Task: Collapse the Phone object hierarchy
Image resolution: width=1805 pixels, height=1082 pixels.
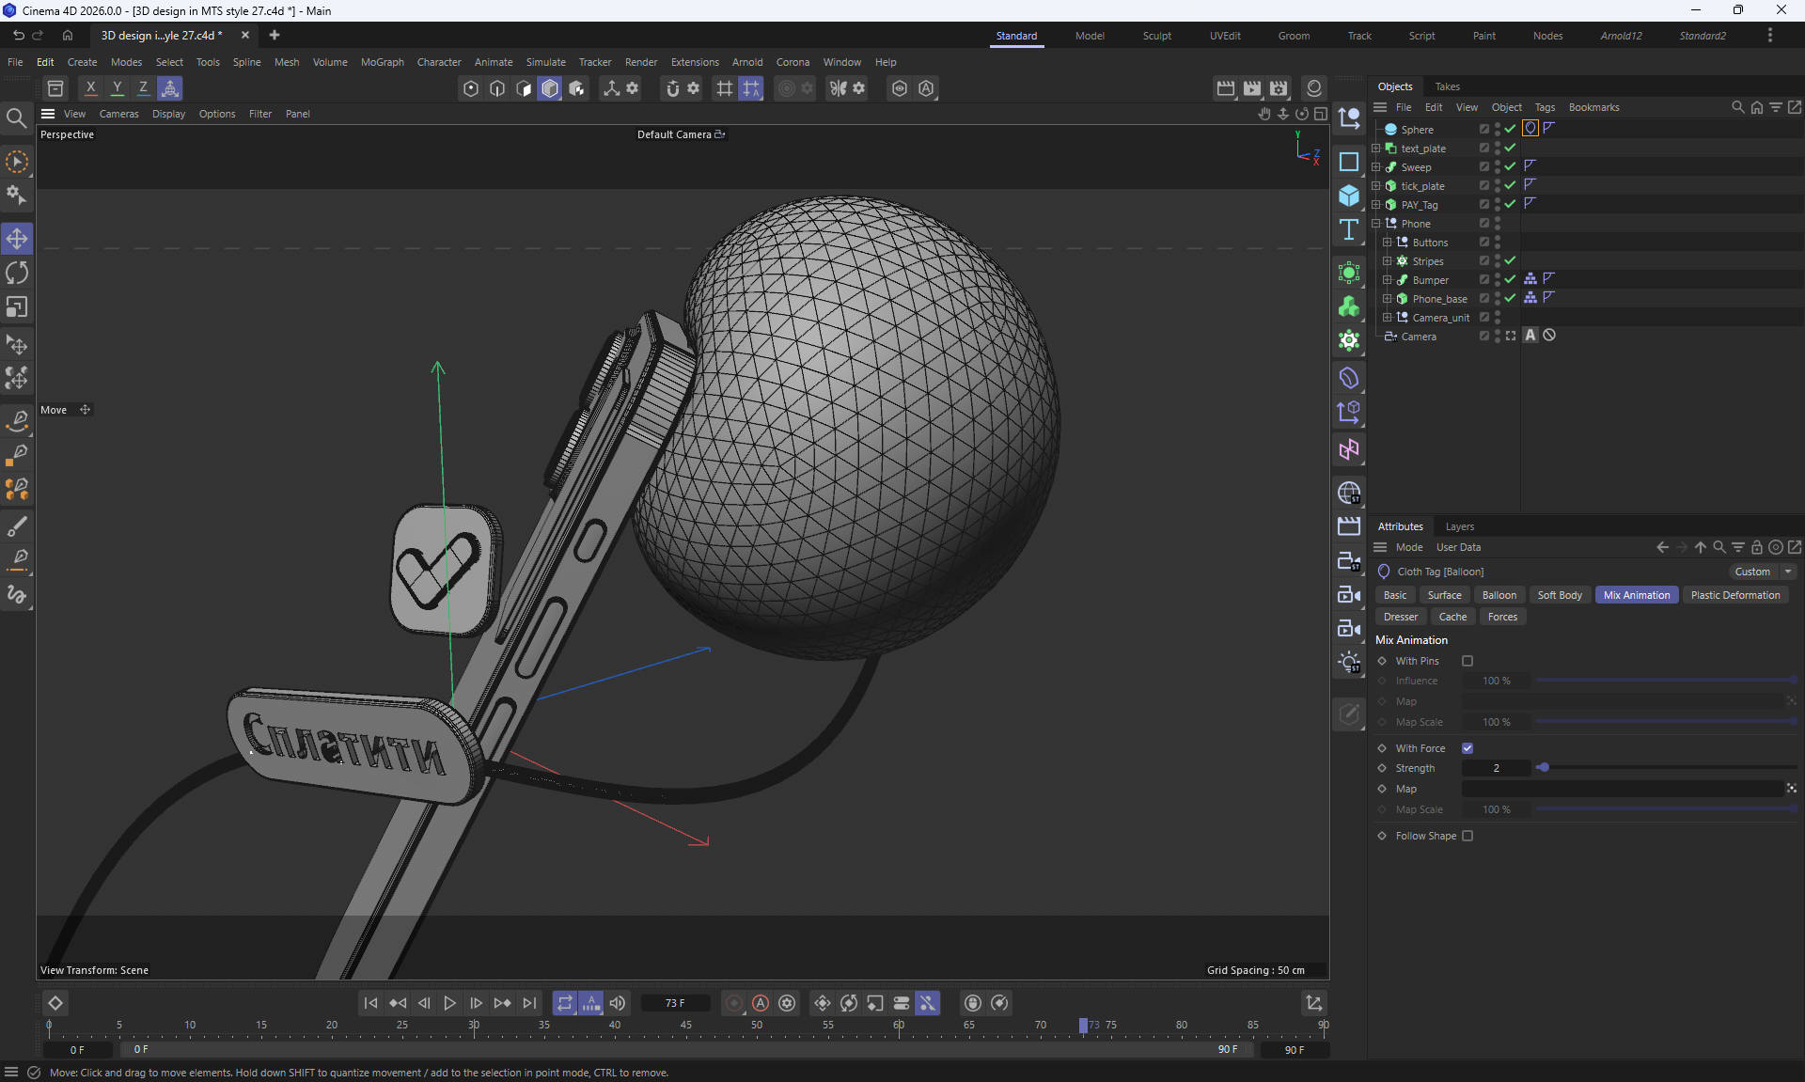Action: point(1376,224)
